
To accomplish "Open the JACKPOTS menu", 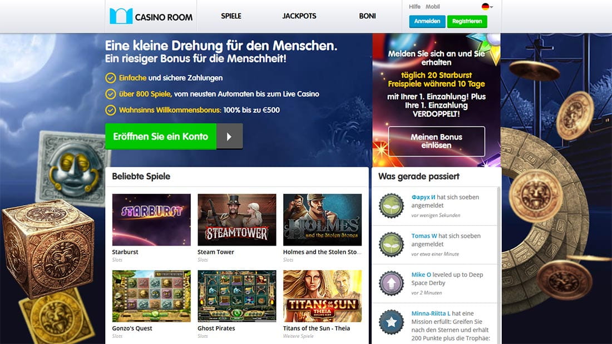I will (299, 16).
